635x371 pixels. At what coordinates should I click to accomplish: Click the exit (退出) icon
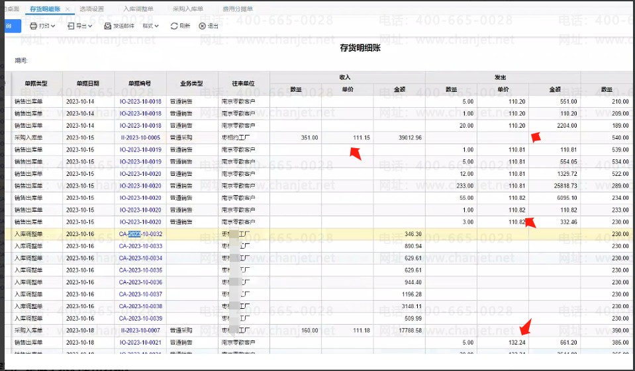pyautogui.click(x=203, y=26)
